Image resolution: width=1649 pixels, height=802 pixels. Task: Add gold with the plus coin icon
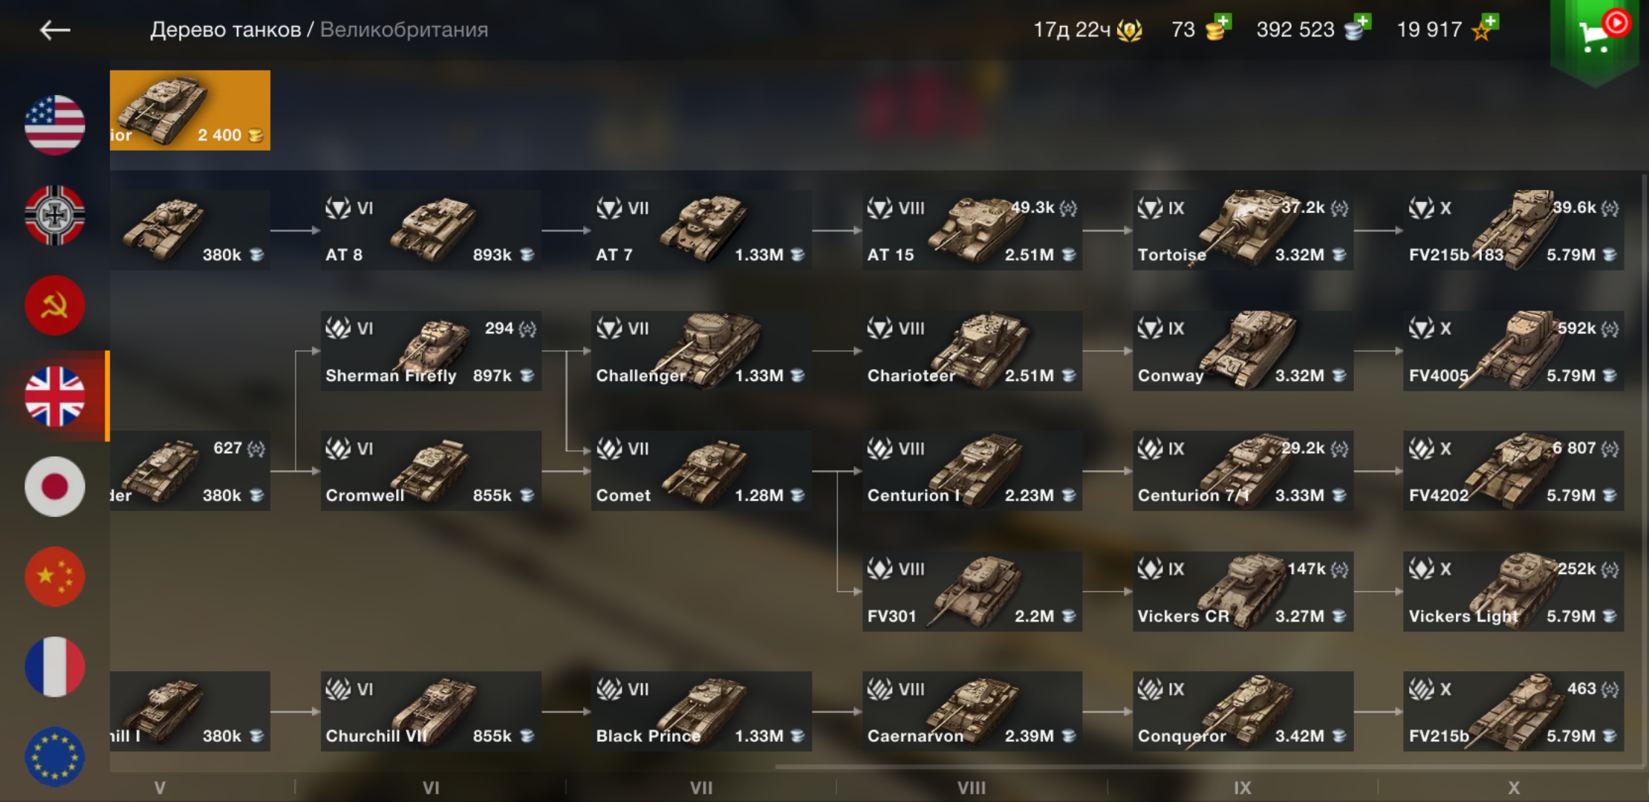(1218, 28)
